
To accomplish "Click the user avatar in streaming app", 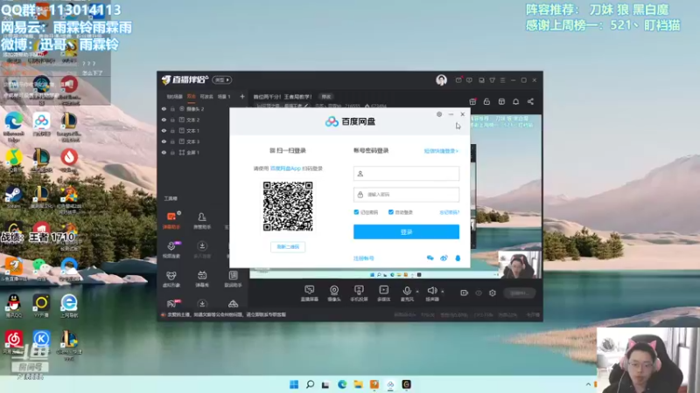I will click(x=441, y=79).
